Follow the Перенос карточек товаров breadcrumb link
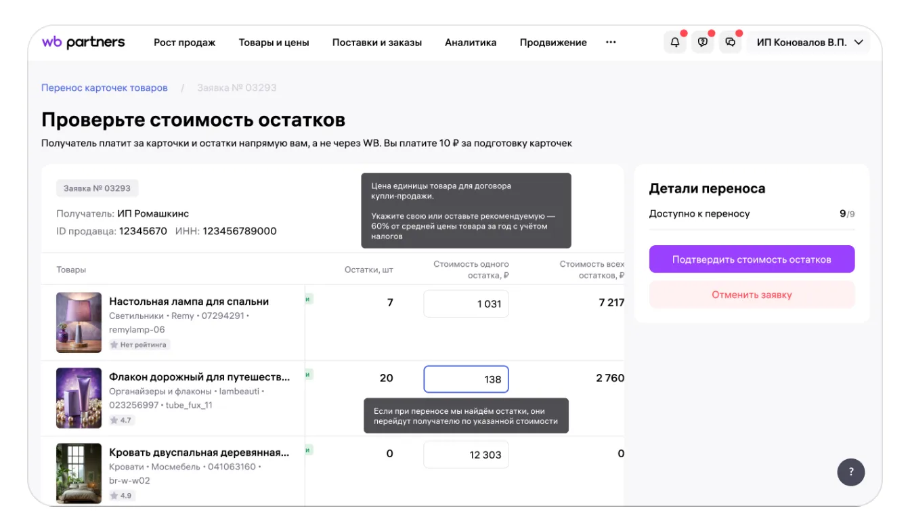Image resolution: width=910 pixels, height=531 pixels. click(x=104, y=88)
